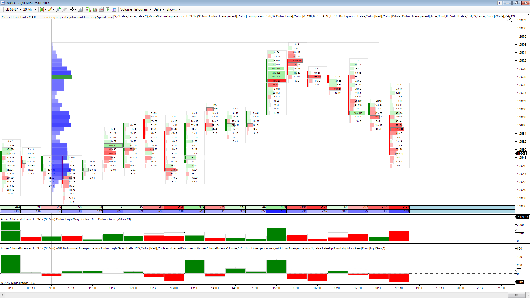Click the john.maddog.doe@gmail.com text
This screenshot has width=530, height=298.
point(91,17)
